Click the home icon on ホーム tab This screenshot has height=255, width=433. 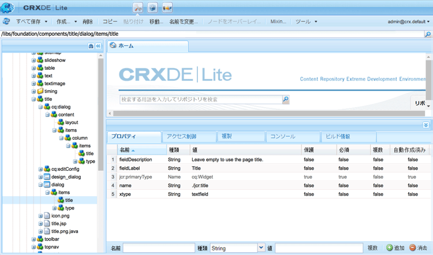coord(113,45)
